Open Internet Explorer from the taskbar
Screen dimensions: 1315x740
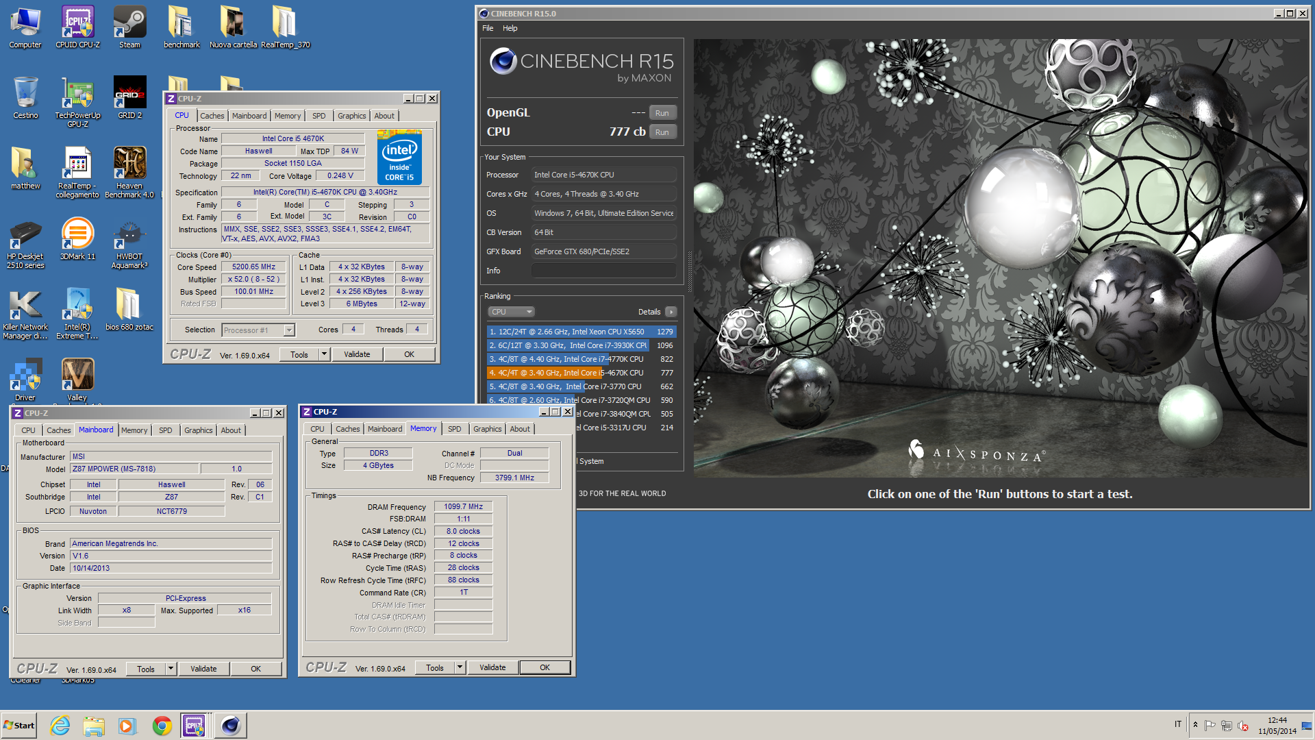[60, 726]
